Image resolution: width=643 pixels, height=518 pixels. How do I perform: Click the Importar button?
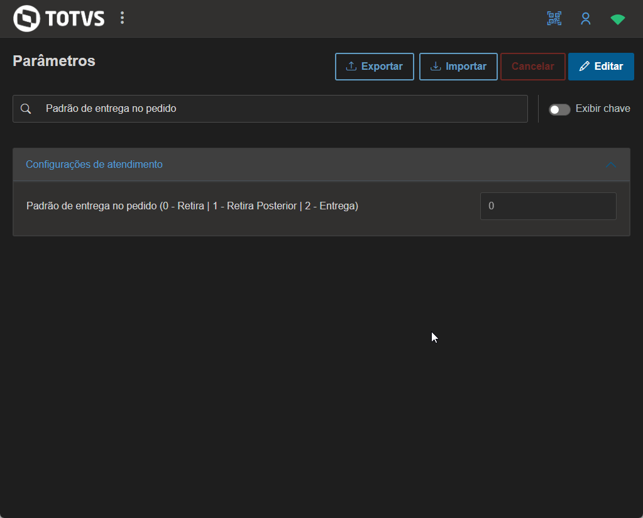click(x=458, y=67)
